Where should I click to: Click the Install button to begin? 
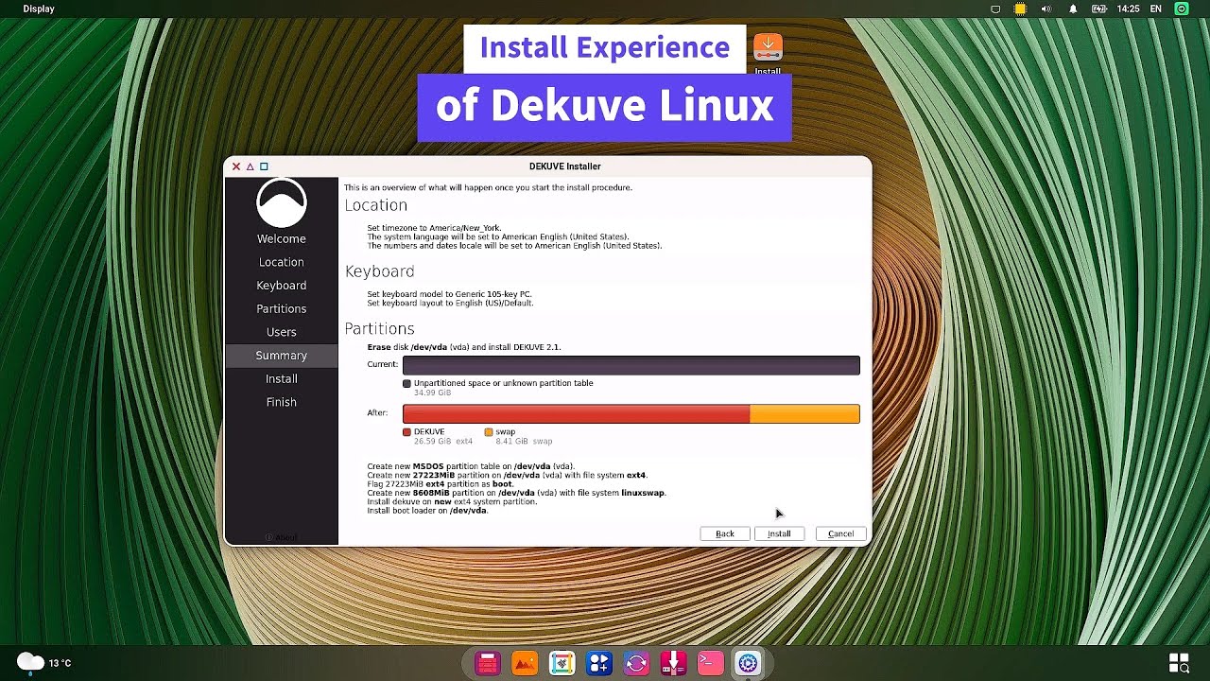click(779, 533)
